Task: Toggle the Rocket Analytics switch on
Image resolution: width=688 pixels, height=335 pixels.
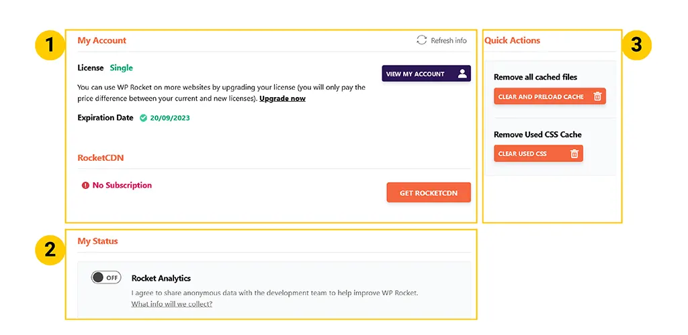Action: pos(106,277)
